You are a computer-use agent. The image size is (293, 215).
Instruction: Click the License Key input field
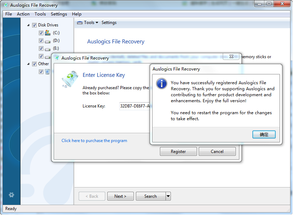135,106
